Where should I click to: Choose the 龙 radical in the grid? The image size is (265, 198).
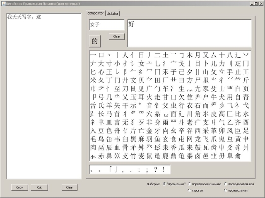(198, 139)
